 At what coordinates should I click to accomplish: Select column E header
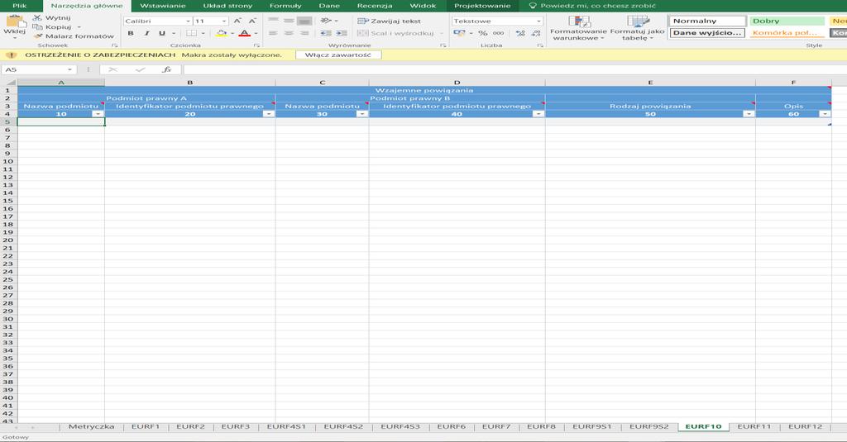pyautogui.click(x=650, y=83)
